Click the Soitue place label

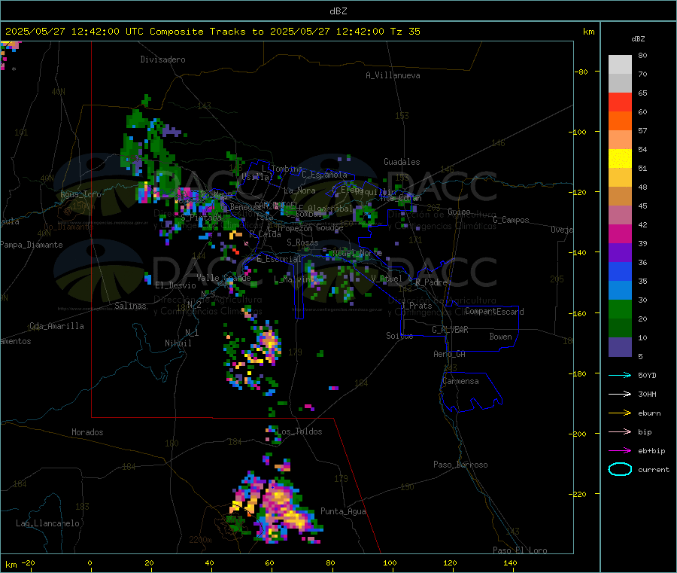pos(399,336)
